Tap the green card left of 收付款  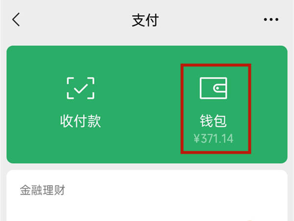point(34,104)
